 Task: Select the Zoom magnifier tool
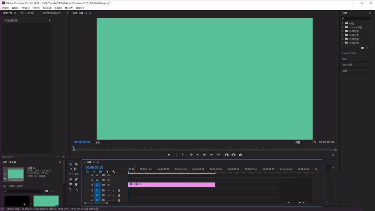point(76,189)
